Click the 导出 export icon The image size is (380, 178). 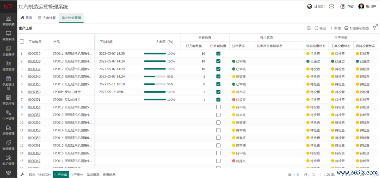coord(317,28)
